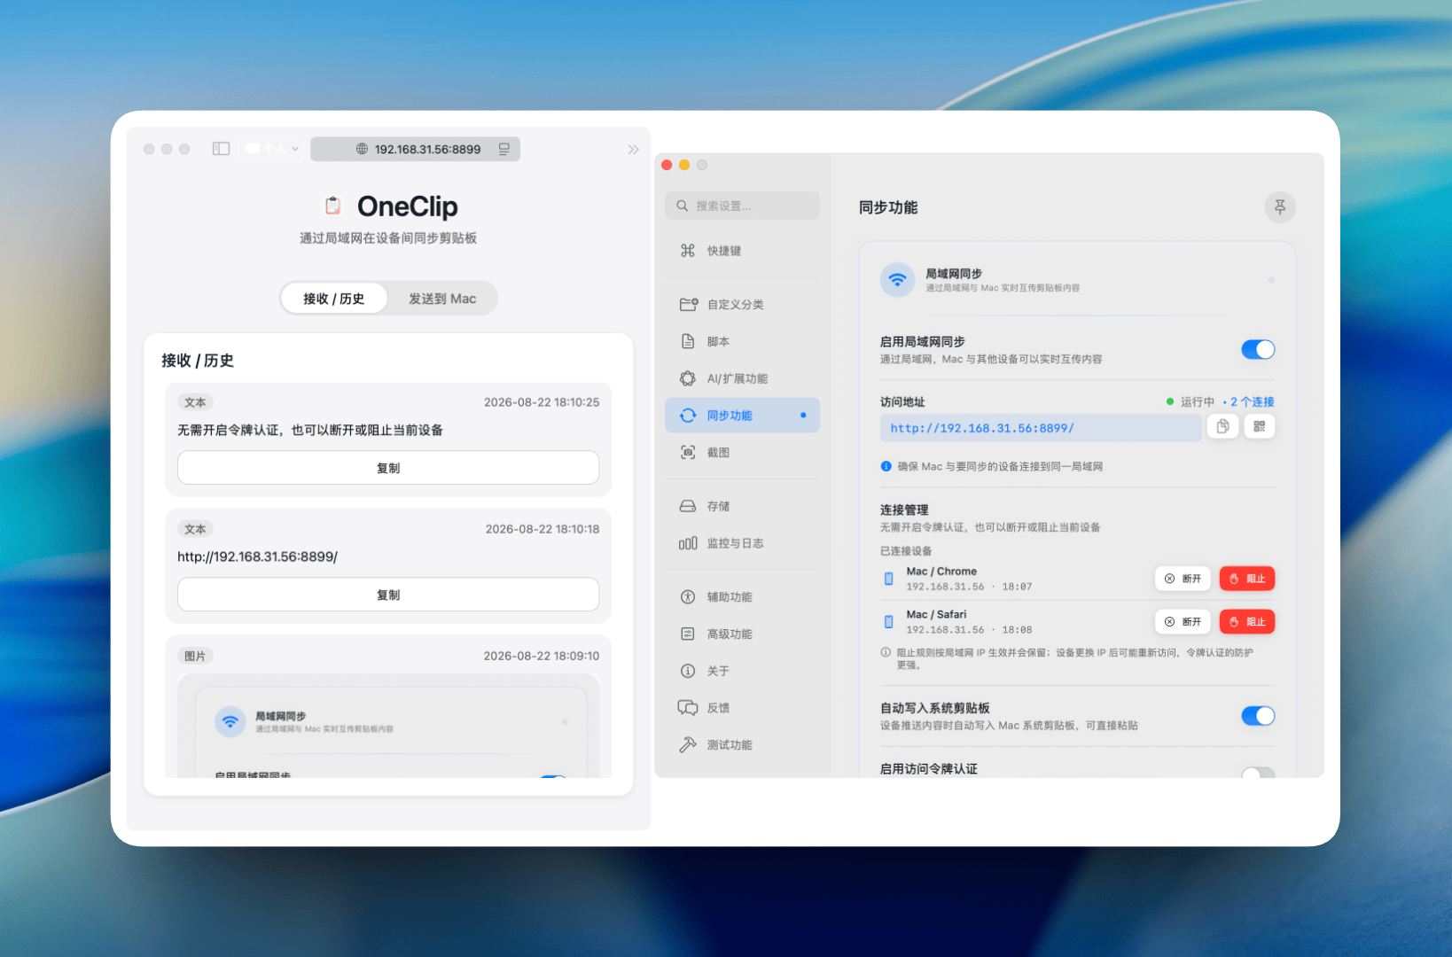The height and width of the screenshot is (957, 1452).
Task: Open the image thumbnail in history
Action: click(x=388, y=727)
